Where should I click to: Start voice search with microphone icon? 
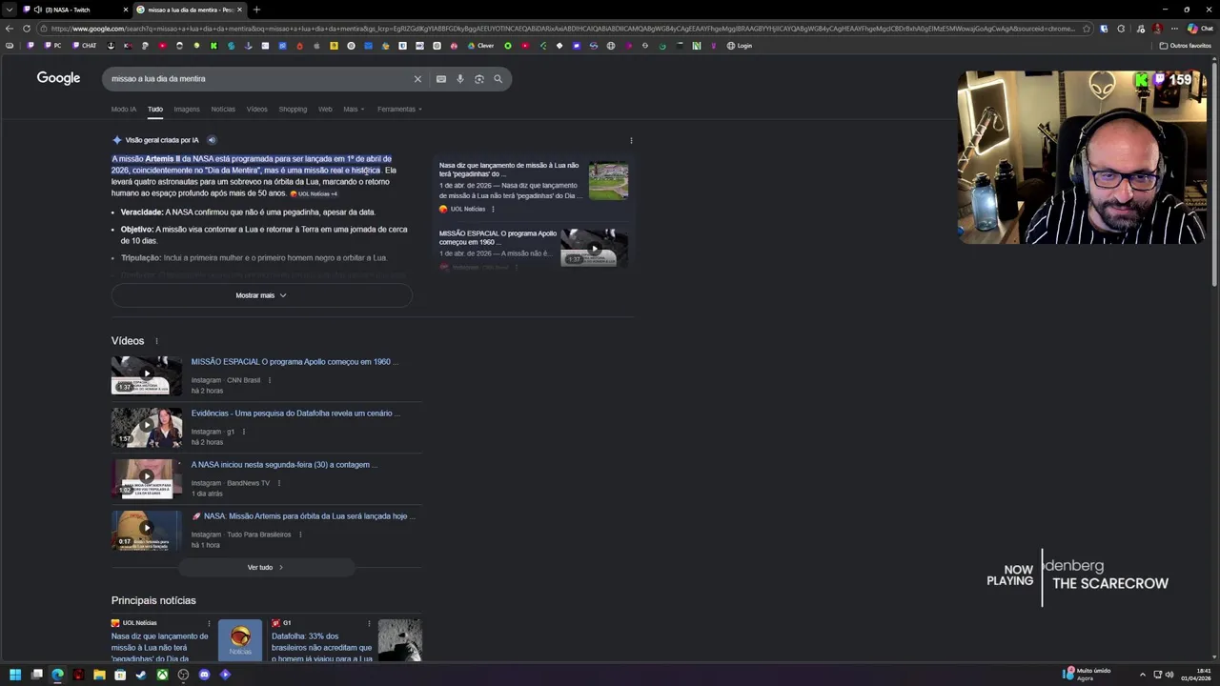(x=460, y=79)
